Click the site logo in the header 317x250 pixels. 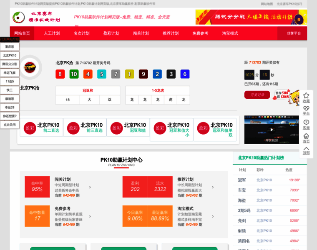(37, 17)
